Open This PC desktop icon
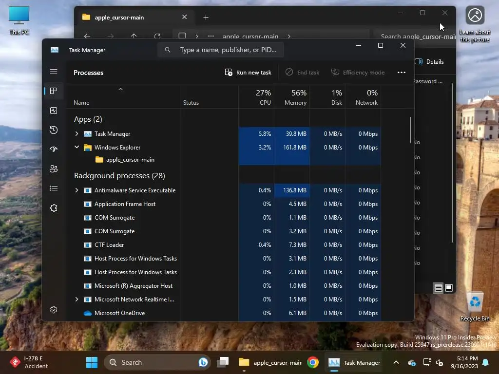 pos(19,20)
